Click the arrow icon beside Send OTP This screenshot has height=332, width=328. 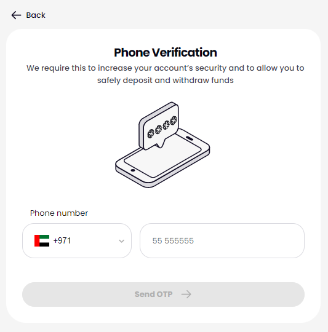186,294
